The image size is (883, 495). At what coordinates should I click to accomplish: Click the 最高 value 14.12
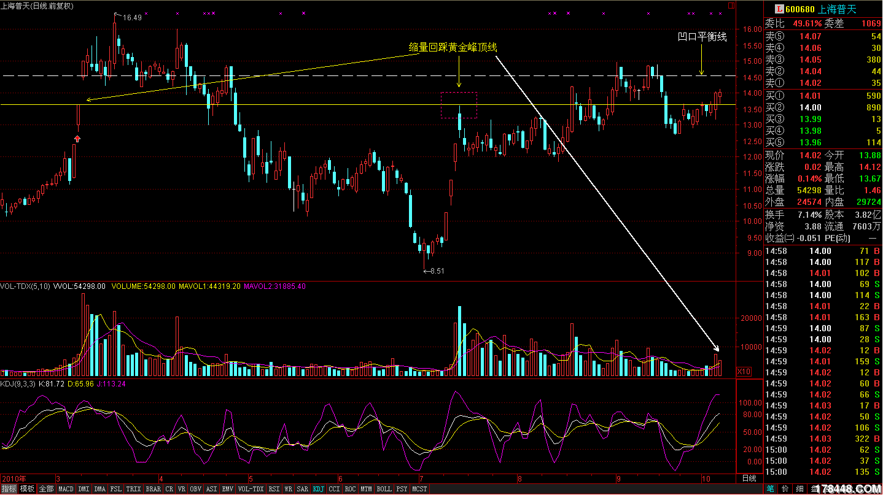[x=869, y=167]
